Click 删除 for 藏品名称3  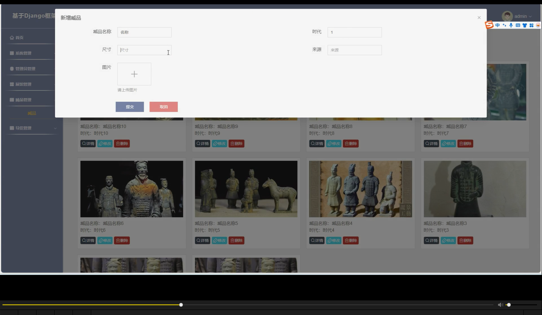coord(465,241)
